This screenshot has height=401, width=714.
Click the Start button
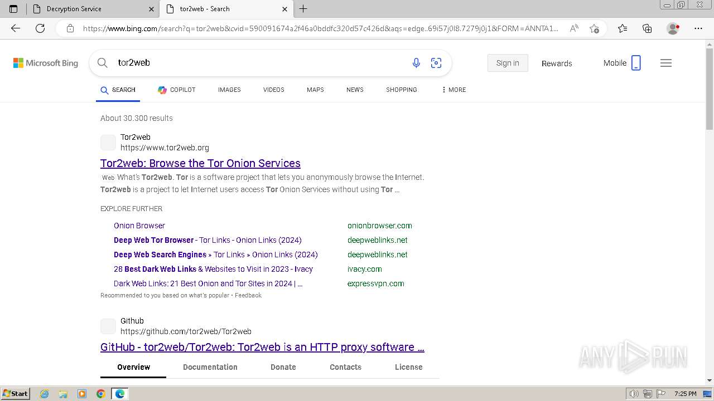[16, 394]
